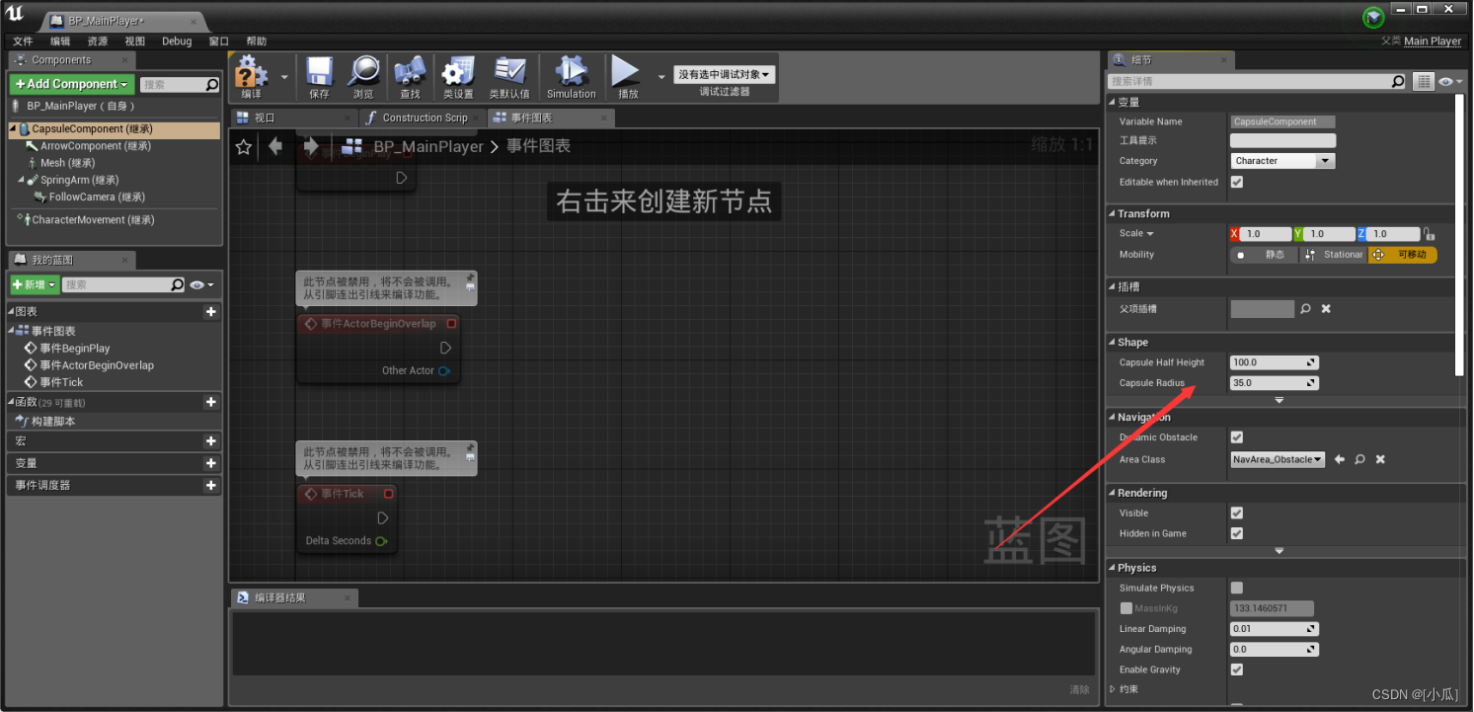Image resolution: width=1474 pixels, height=712 pixels.
Task: Navigate back with the graph back arrow
Action: tap(275, 147)
